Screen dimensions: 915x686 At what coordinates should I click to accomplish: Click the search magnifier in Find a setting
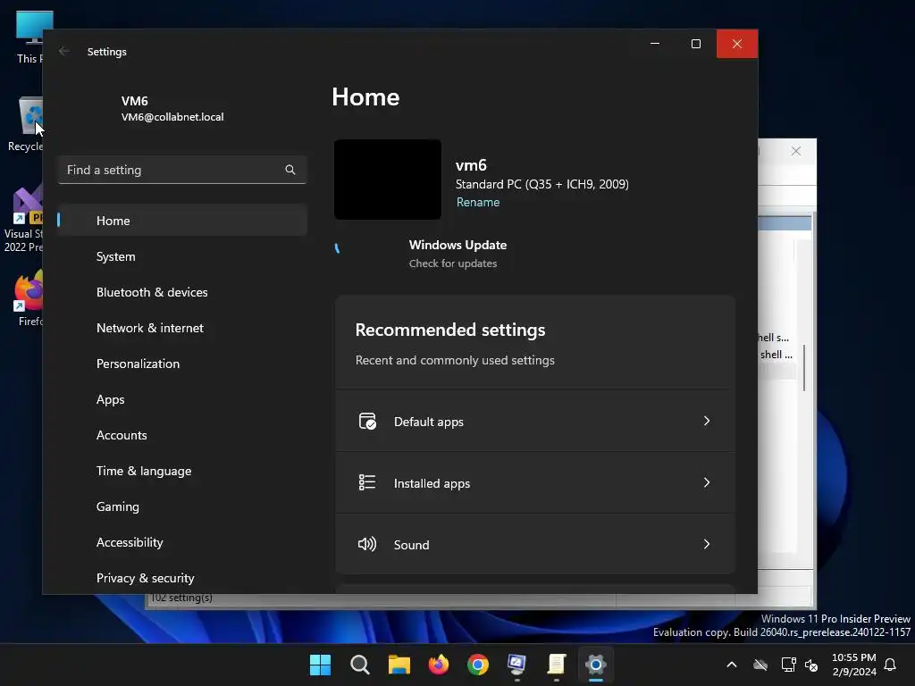pyautogui.click(x=290, y=170)
